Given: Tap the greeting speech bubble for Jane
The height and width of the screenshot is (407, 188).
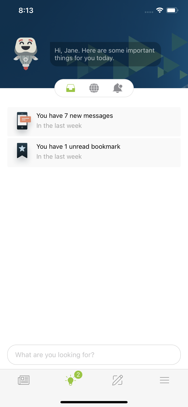Looking at the screenshot, I should pos(105,54).
